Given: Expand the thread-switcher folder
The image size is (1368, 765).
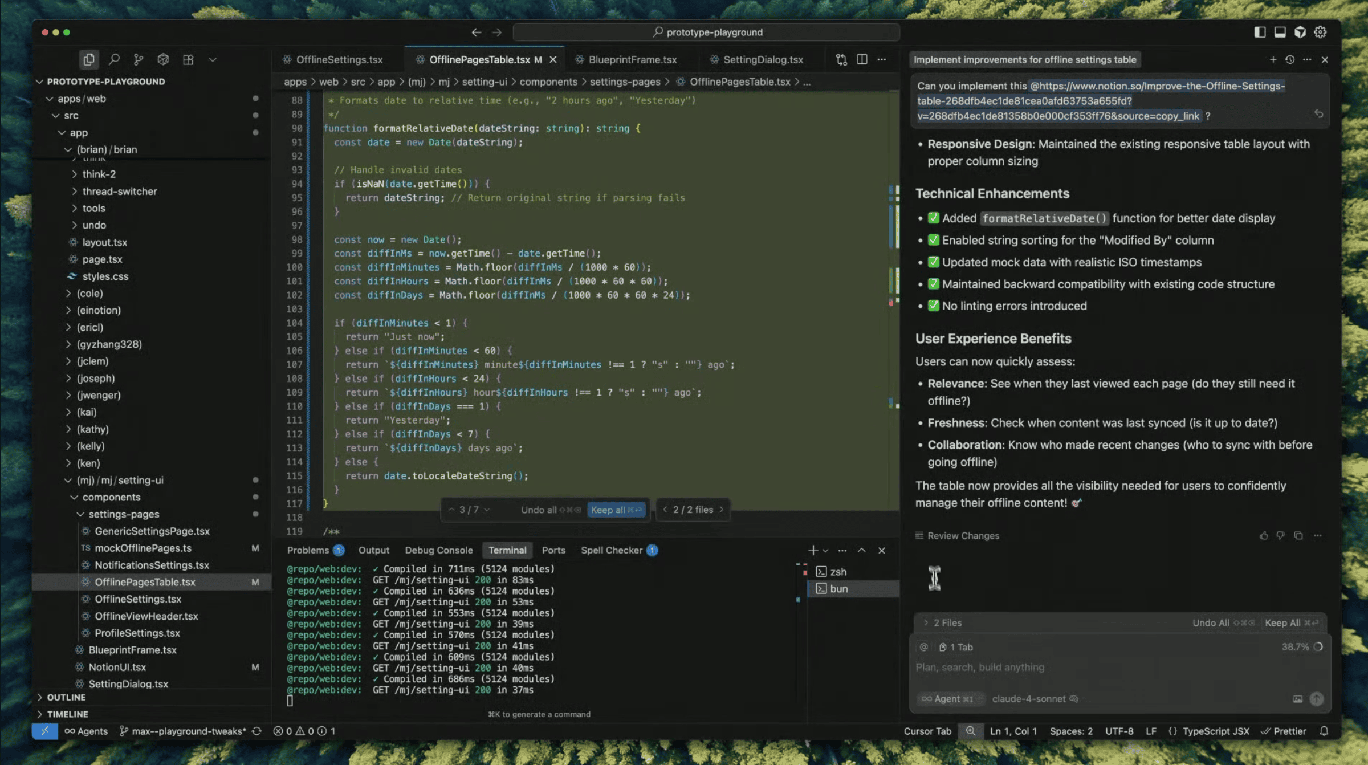Looking at the screenshot, I should coord(119,191).
